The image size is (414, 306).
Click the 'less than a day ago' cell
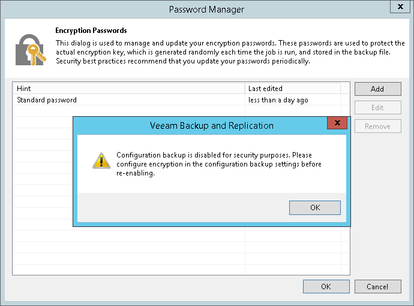[x=278, y=100]
